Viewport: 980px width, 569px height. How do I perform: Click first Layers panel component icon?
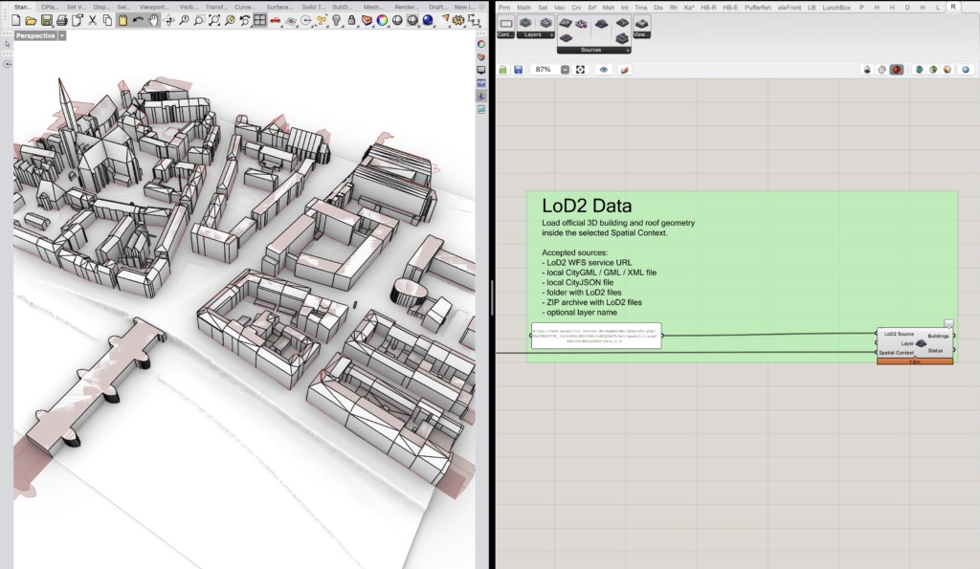tap(525, 23)
